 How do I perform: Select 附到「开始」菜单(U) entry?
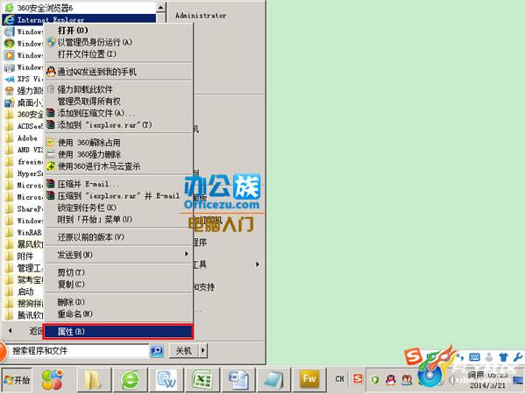(117, 220)
